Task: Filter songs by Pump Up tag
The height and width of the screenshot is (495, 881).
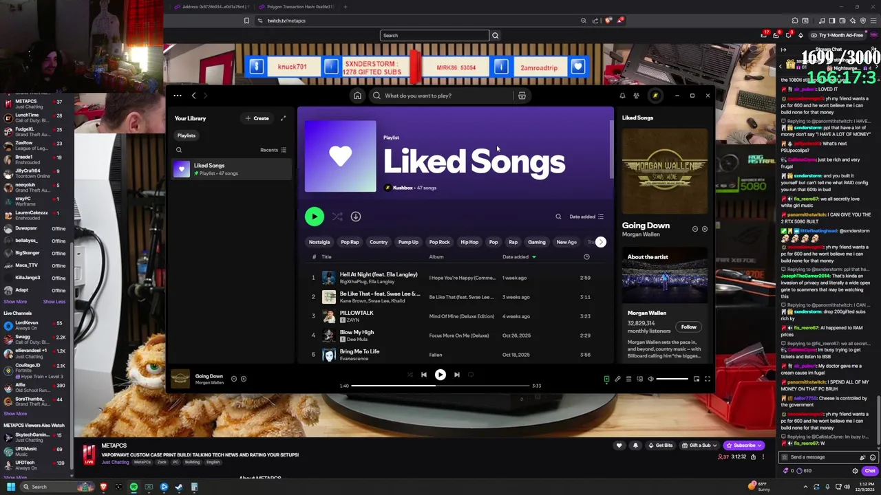Action: [x=408, y=242]
